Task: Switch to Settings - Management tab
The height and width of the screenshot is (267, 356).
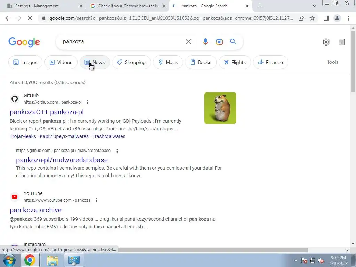Action: tap(43, 6)
